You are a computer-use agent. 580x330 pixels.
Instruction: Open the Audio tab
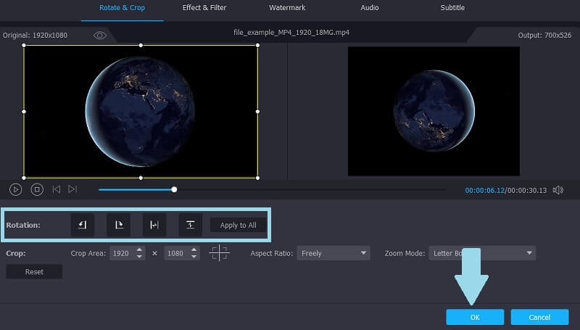pos(370,8)
